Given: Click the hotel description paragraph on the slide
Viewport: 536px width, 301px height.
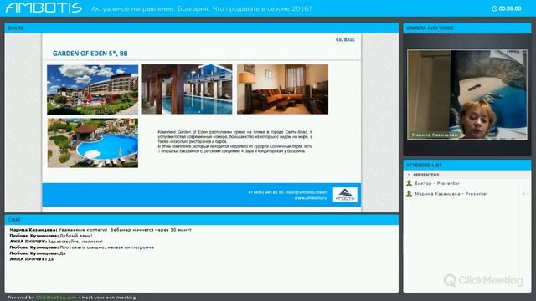Looking at the screenshot, I should click(x=234, y=141).
